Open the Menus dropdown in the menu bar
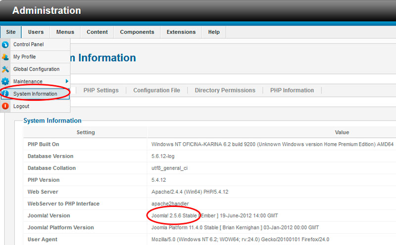Screen dimensions: 396x245 65,32
